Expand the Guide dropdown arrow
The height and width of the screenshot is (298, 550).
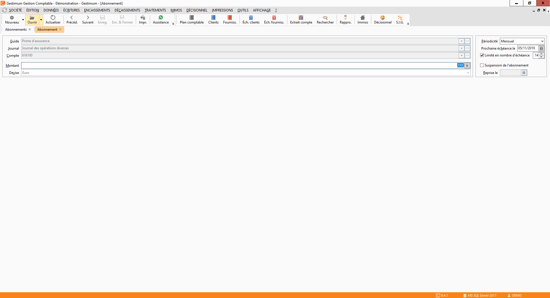(461, 41)
